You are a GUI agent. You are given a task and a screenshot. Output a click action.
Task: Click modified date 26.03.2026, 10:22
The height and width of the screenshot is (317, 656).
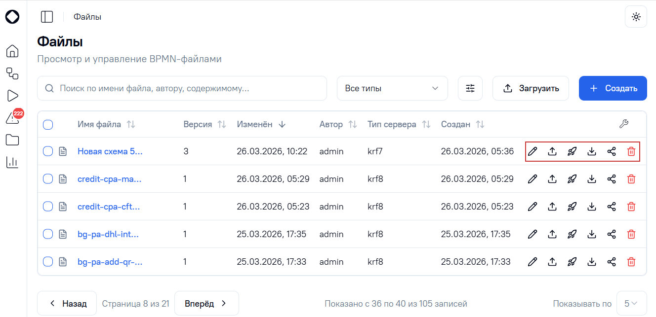coord(272,151)
